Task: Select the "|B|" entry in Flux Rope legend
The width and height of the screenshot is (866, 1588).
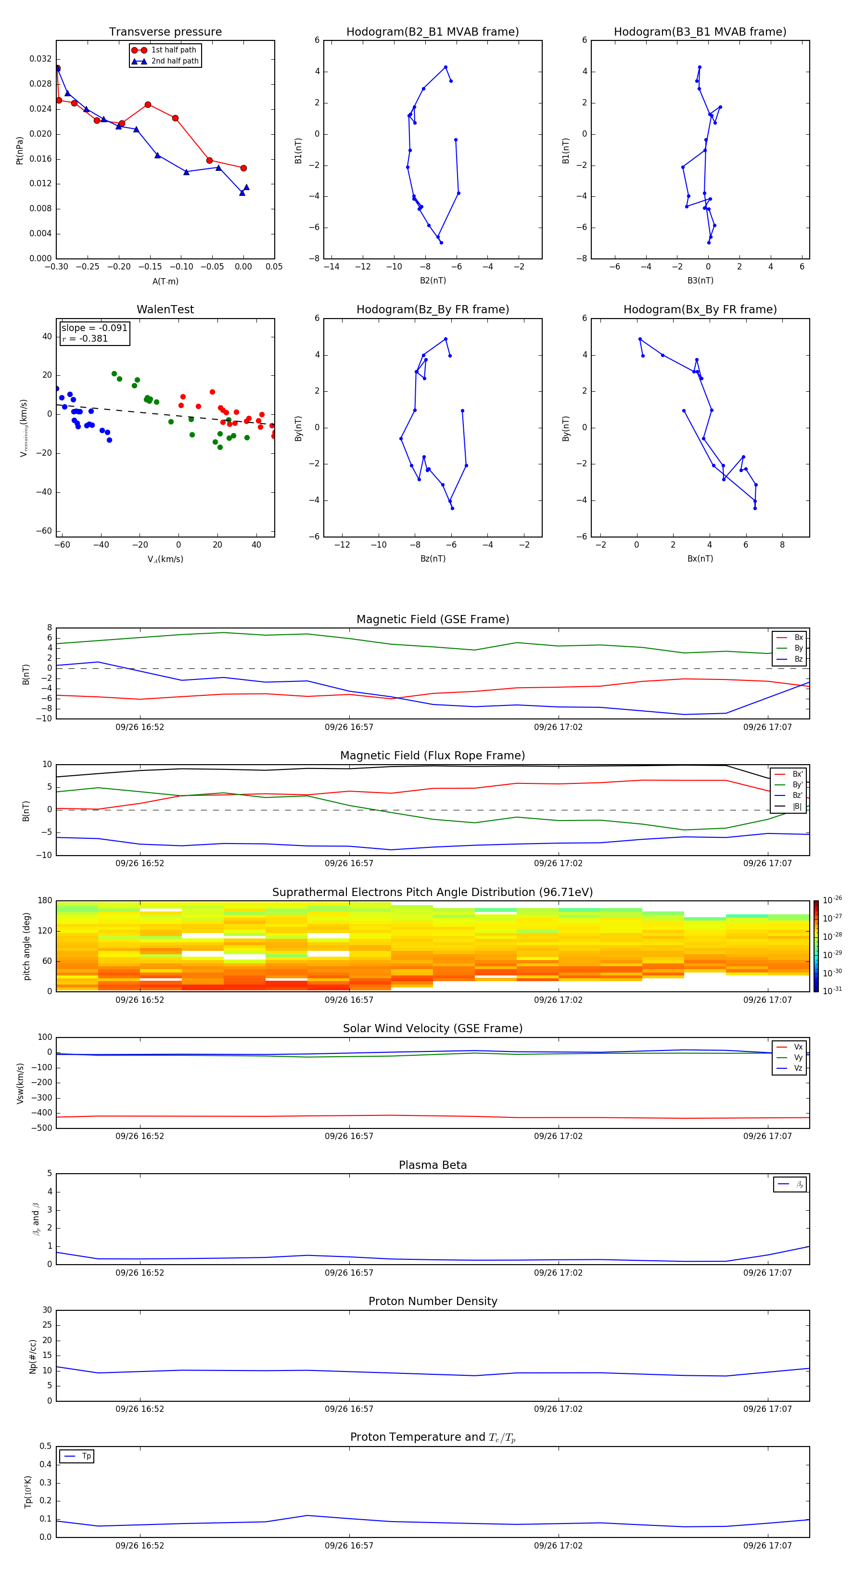Action: pos(789,807)
